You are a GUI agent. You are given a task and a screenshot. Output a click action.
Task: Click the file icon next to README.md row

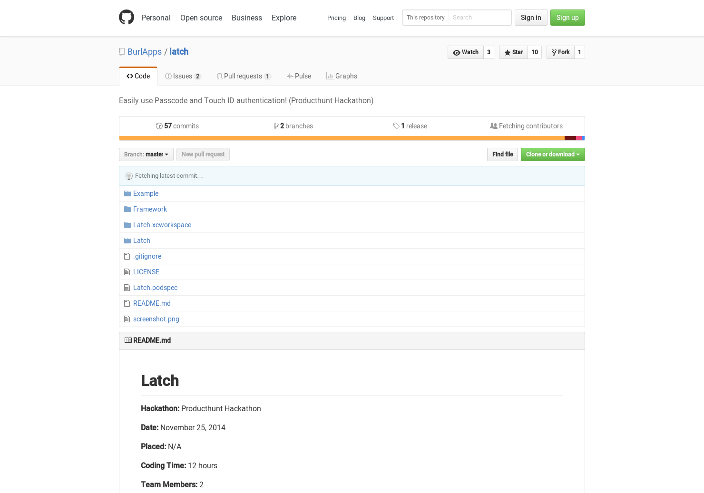click(x=127, y=303)
